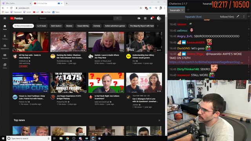Image resolution: width=251 pixels, height=141 pixels.
Task: Click the taskbar search microphone icon
Action: (49, 138)
